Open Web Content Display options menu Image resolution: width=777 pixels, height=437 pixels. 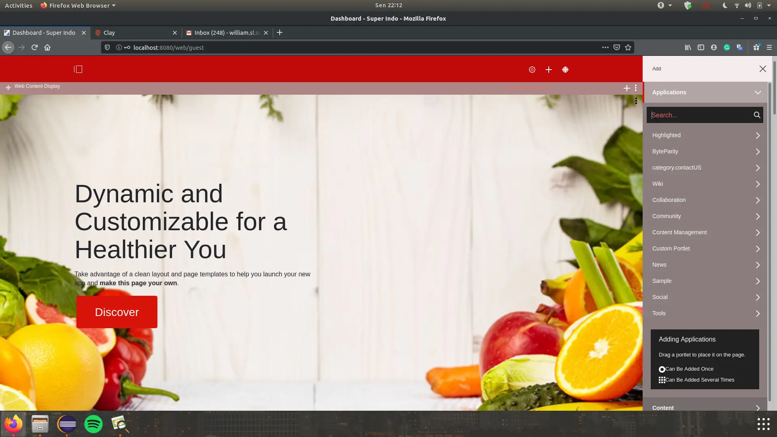click(635, 88)
